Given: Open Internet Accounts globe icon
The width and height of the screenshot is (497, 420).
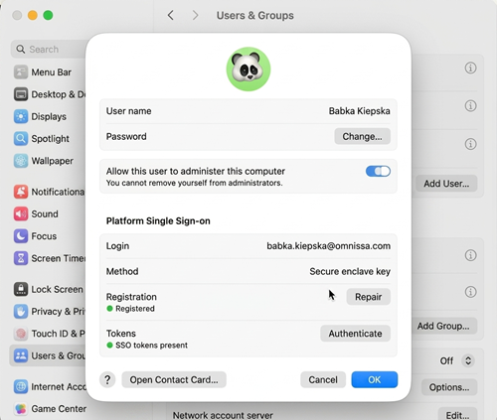Looking at the screenshot, I should (21, 386).
